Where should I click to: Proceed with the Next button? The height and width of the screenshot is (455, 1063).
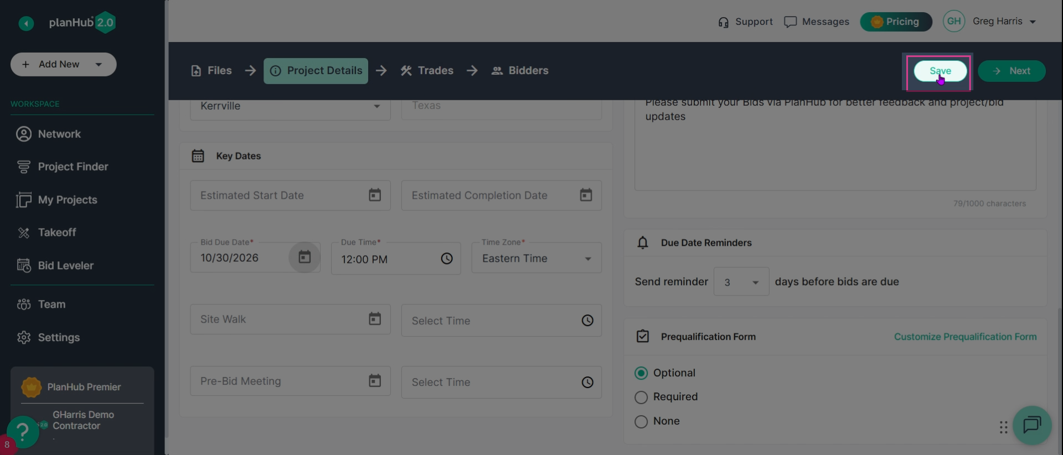[1012, 71]
